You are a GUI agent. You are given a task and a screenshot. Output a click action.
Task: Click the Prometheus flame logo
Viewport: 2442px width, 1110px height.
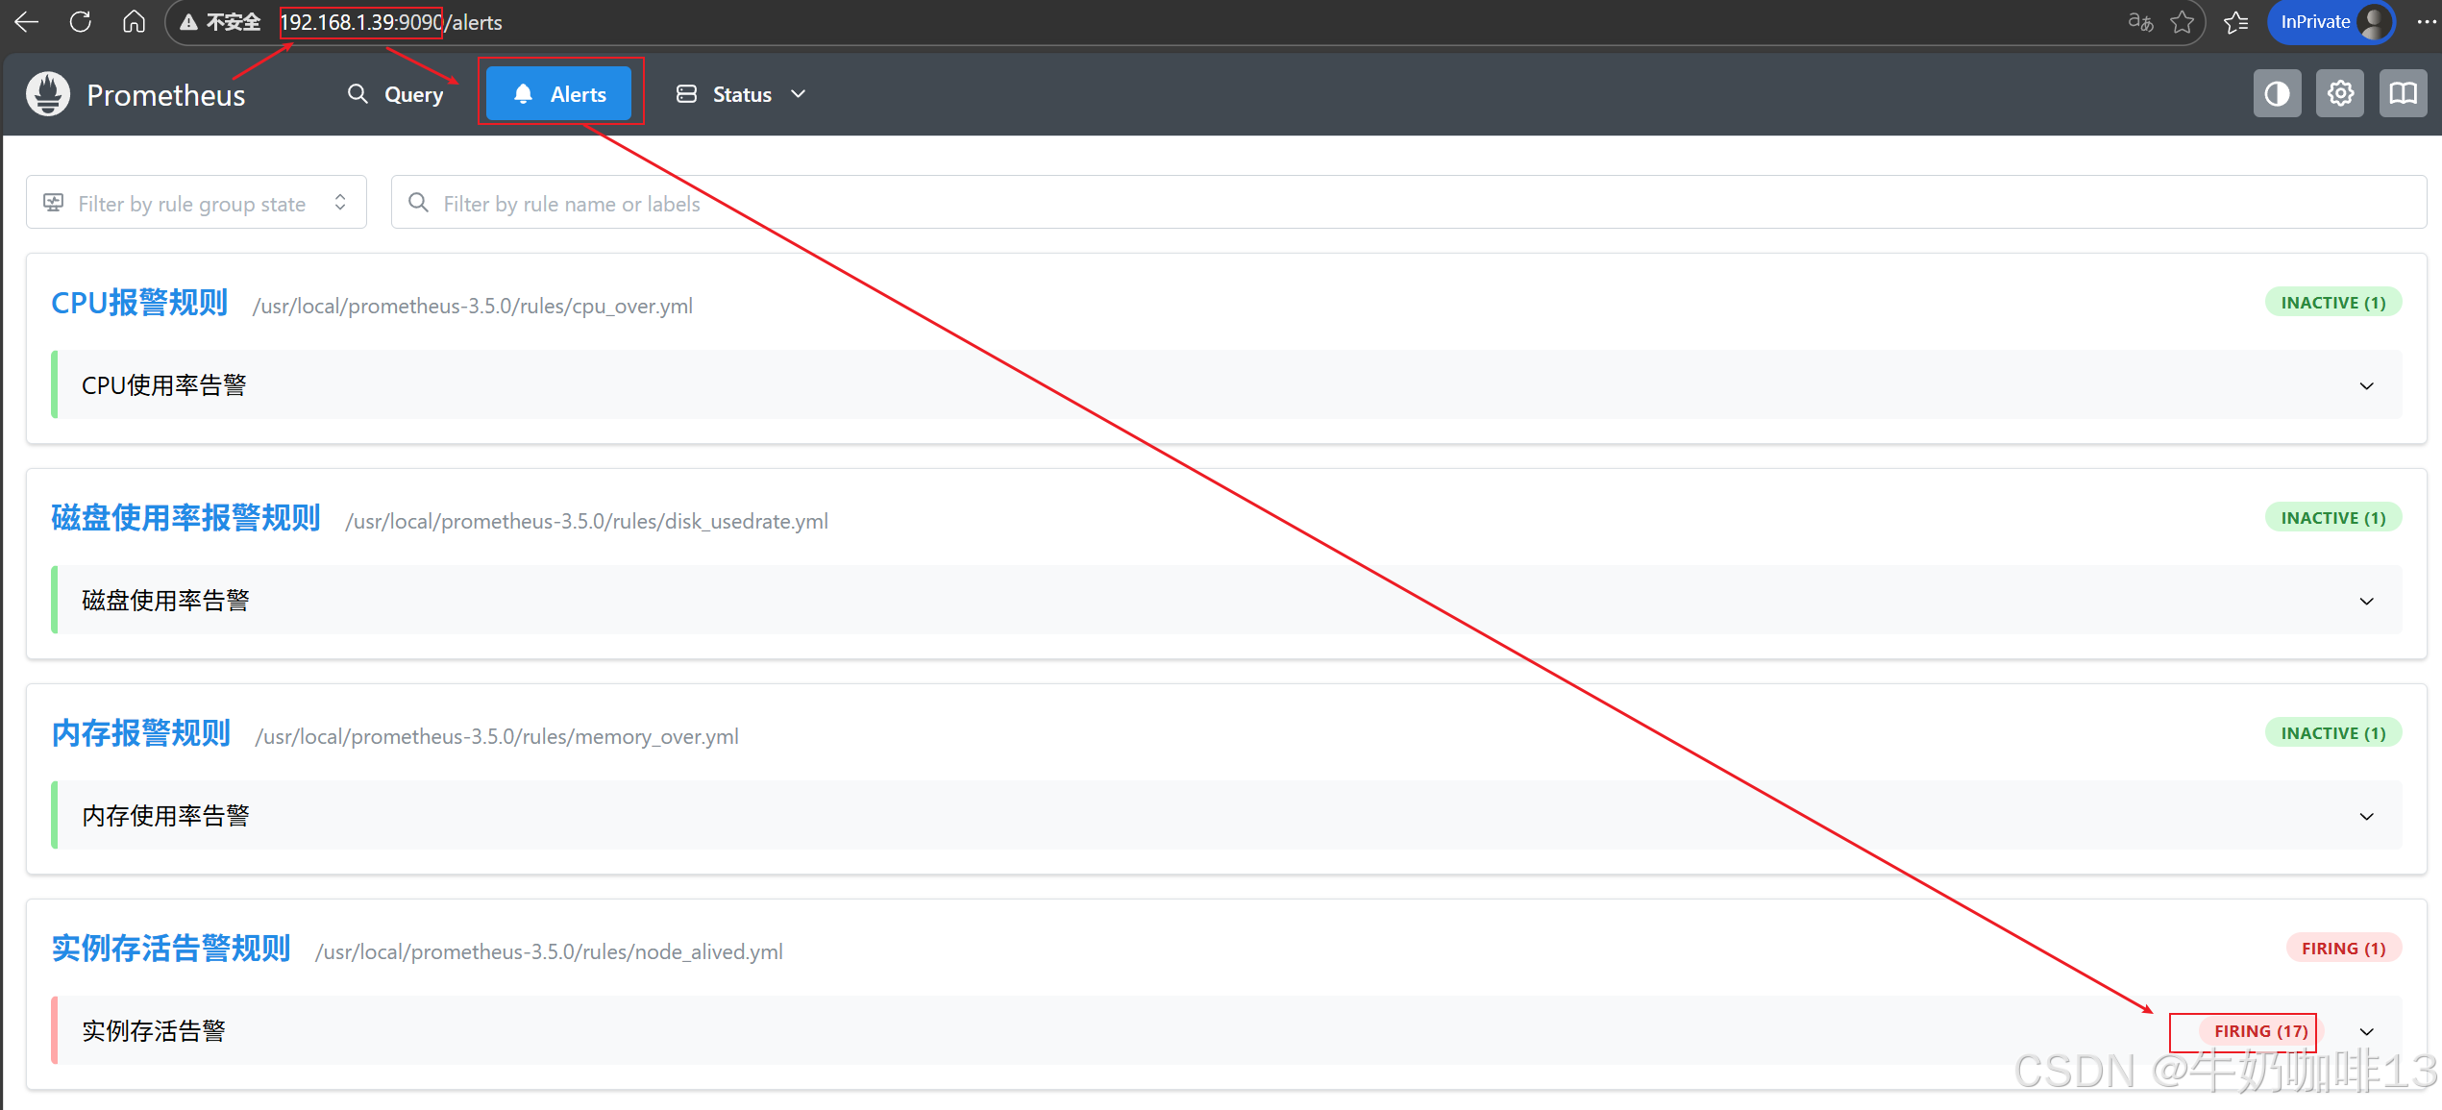point(48,94)
